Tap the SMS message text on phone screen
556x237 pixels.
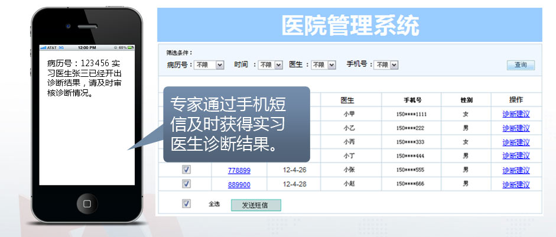coord(84,77)
